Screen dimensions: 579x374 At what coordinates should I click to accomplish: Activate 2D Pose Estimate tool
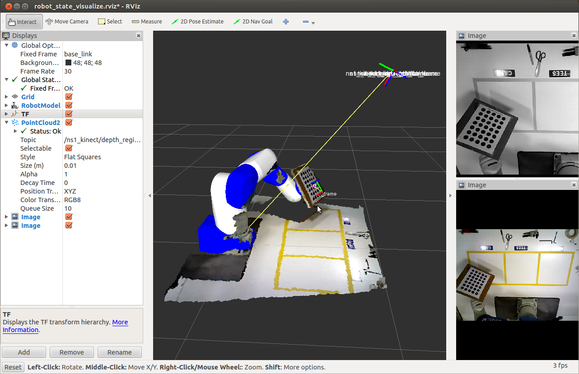(x=198, y=22)
